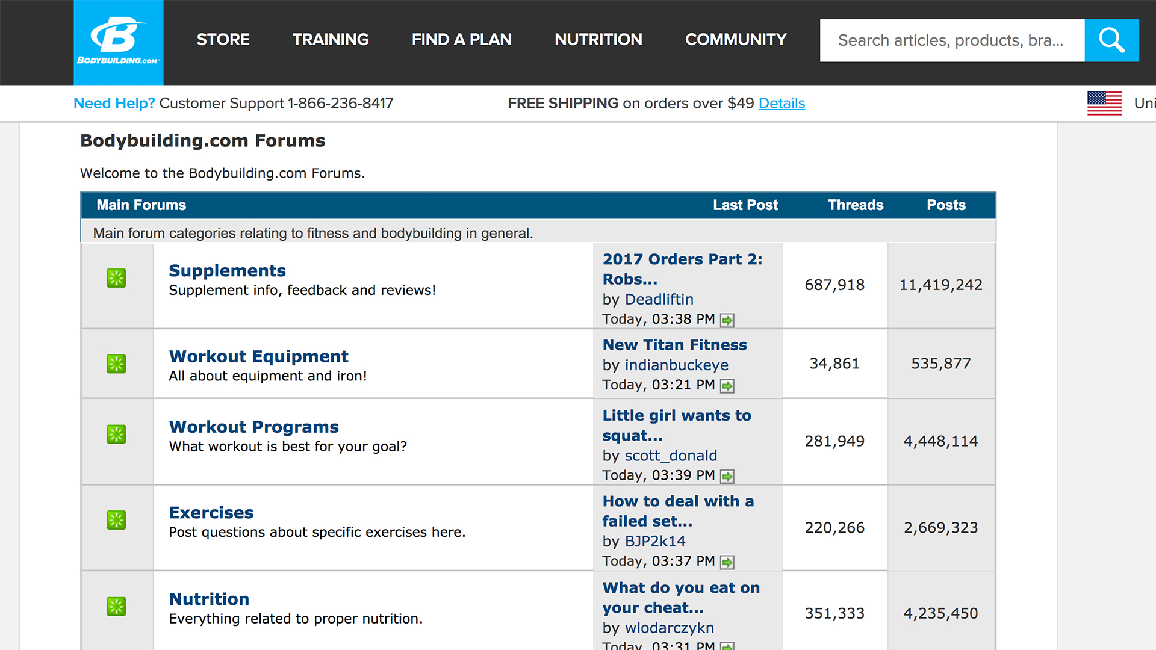Open the Workout Programs forum

coord(253,427)
